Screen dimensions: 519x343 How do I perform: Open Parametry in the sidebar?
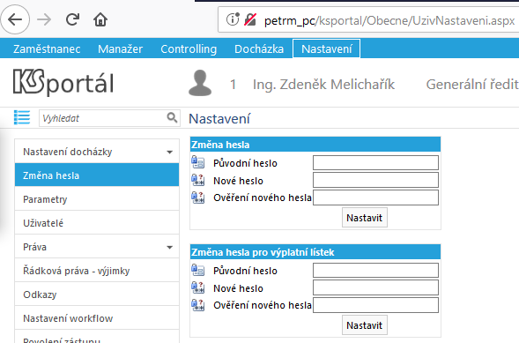click(97, 199)
